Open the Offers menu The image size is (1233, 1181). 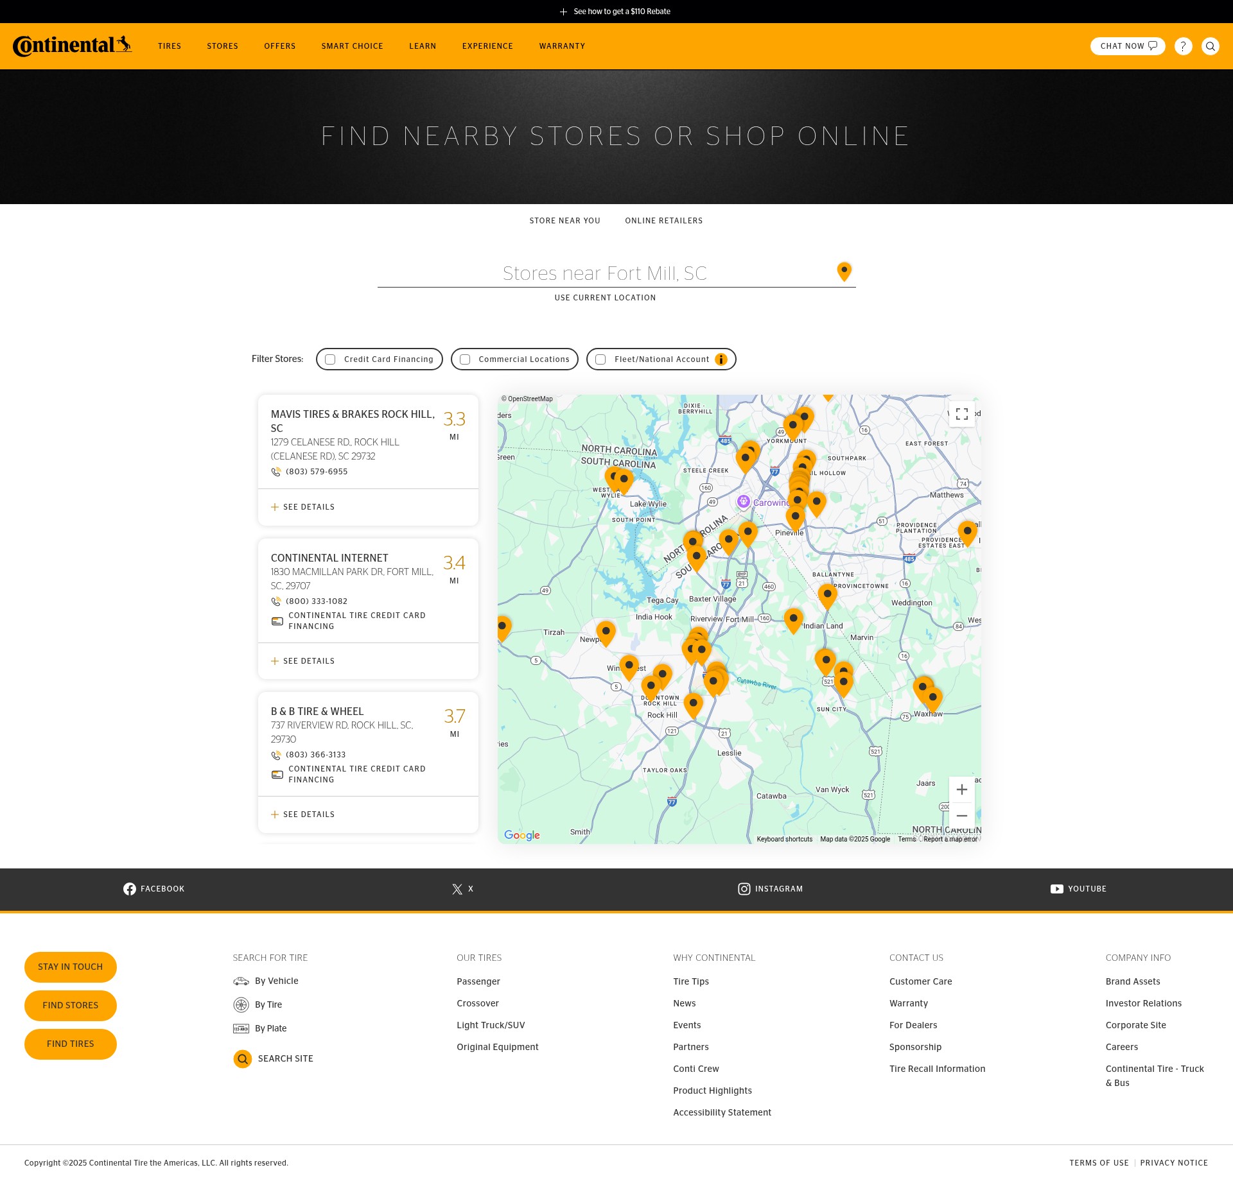(x=280, y=46)
